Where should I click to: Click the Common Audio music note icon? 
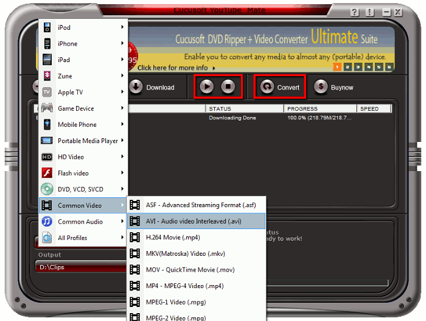[47, 222]
